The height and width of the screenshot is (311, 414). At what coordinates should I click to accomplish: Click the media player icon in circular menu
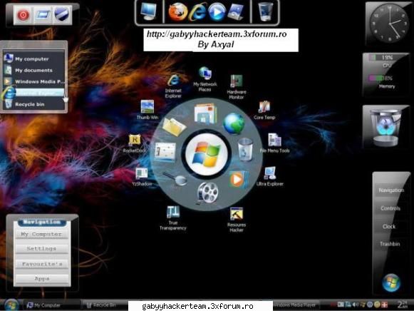[x=238, y=180]
